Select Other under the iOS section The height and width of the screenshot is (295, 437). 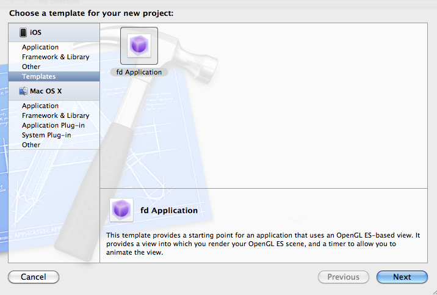[x=31, y=67]
